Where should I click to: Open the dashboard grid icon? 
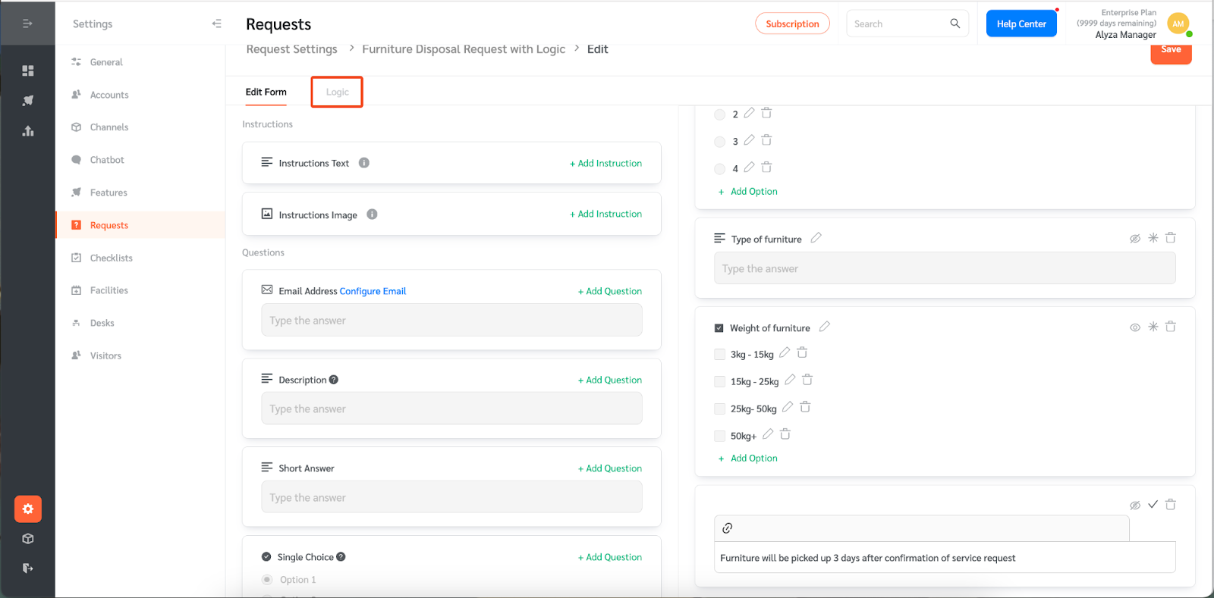coord(28,70)
